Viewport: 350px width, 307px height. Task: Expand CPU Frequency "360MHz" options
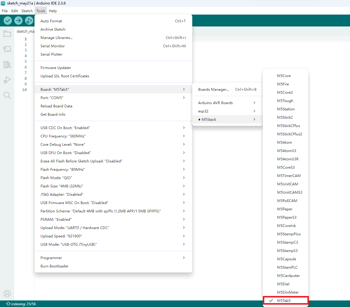(113, 136)
